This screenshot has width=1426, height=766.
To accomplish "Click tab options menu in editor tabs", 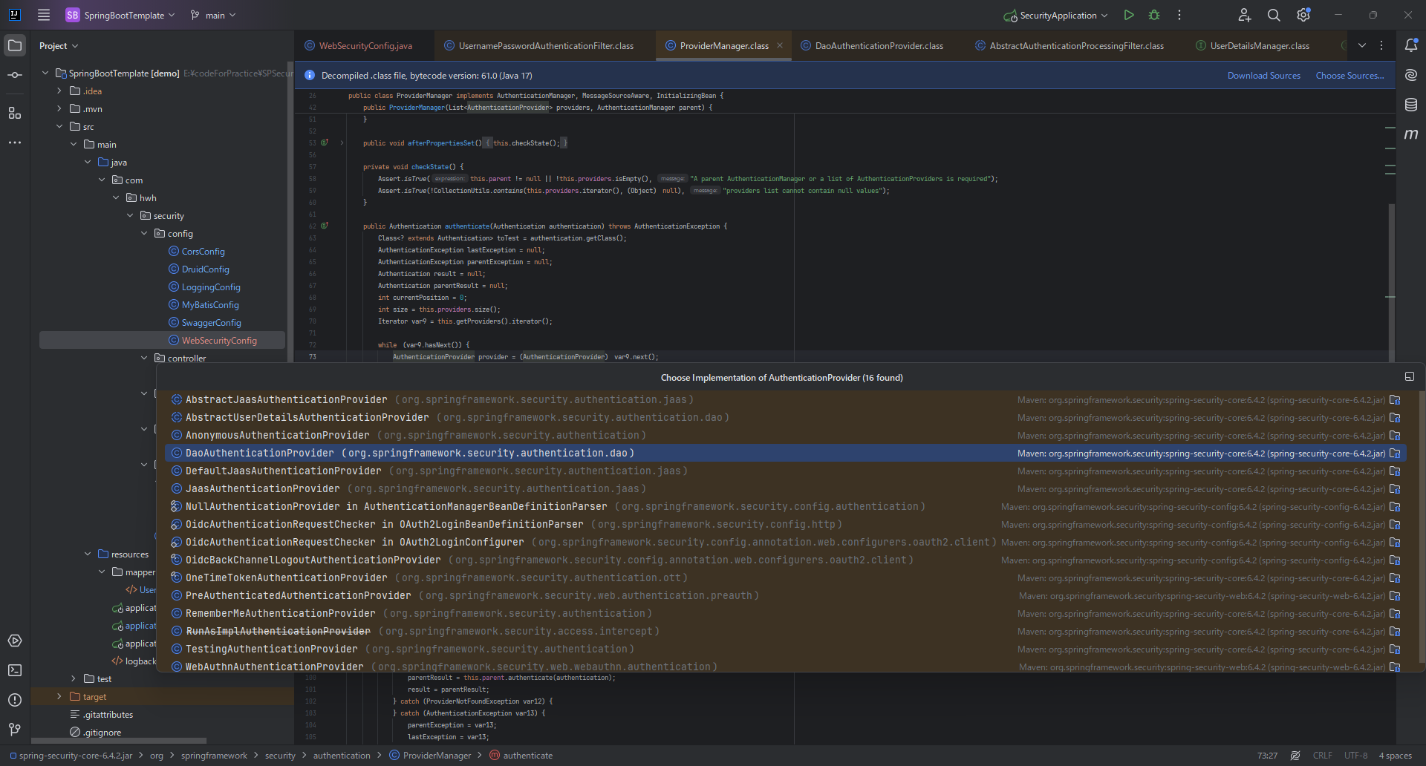I will 1381,45.
